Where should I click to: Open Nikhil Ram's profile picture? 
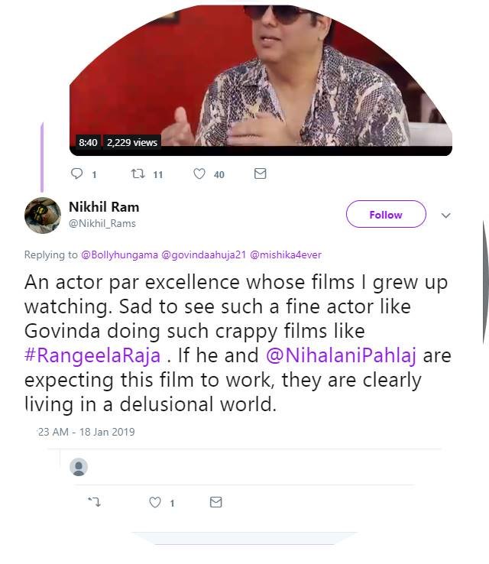43,215
